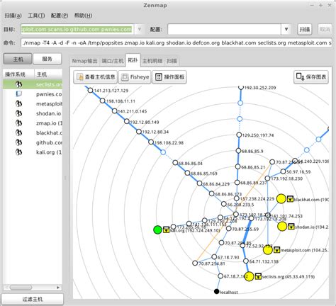Sort hosts by 操作系统 column header
336x306 pixels.
pyautogui.click(x=18, y=74)
